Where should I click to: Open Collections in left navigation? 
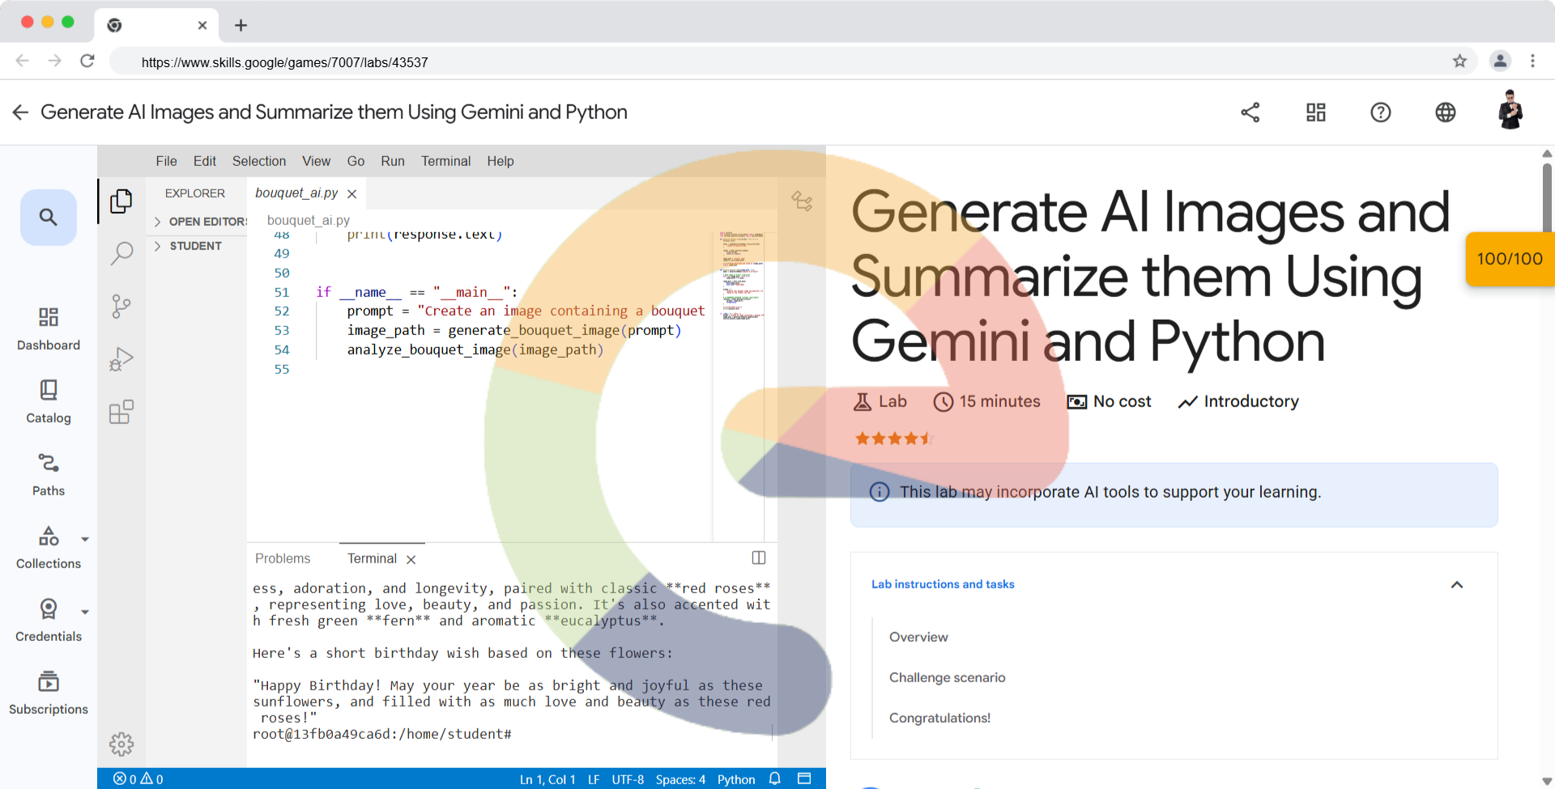[49, 547]
